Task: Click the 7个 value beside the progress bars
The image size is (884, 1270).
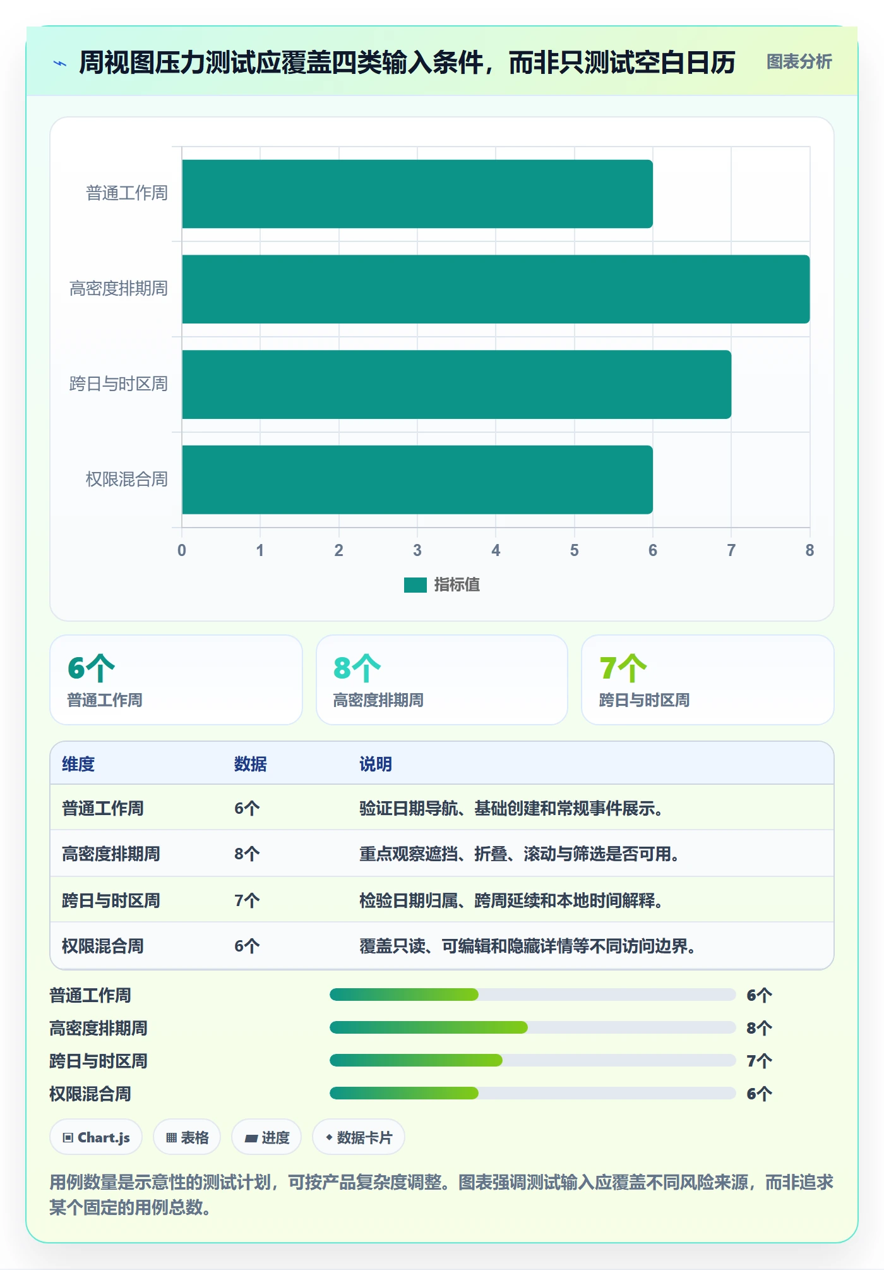Action: 759,1061
